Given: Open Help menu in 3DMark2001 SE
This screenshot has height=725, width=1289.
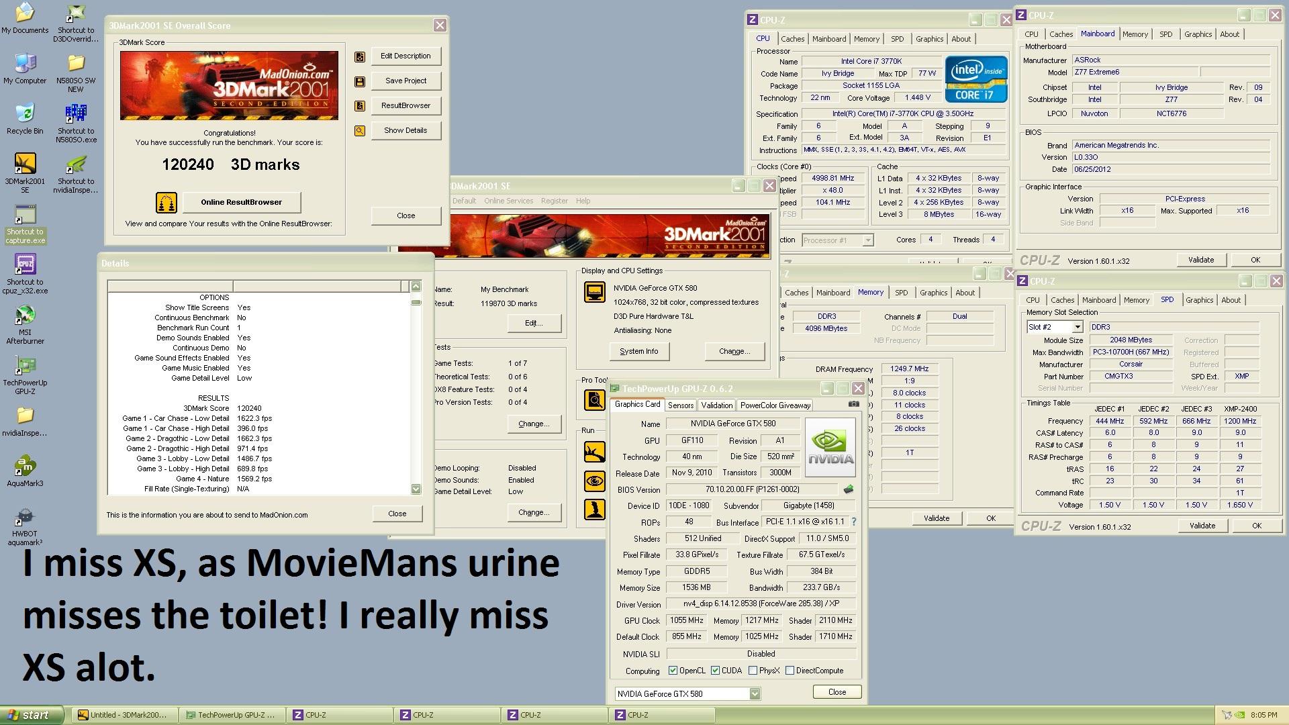Looking at the screenshot, I should pos(583,201).
